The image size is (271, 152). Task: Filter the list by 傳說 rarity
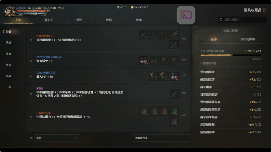tap(8, 43)
